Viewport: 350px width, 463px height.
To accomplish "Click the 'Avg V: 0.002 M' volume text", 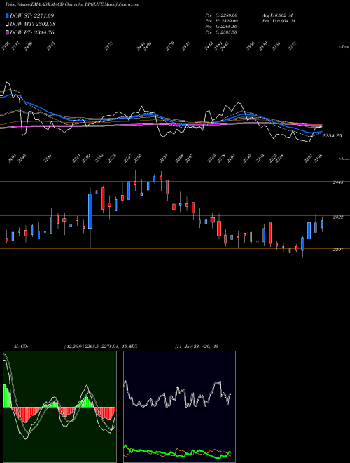I will pos(279,15).
